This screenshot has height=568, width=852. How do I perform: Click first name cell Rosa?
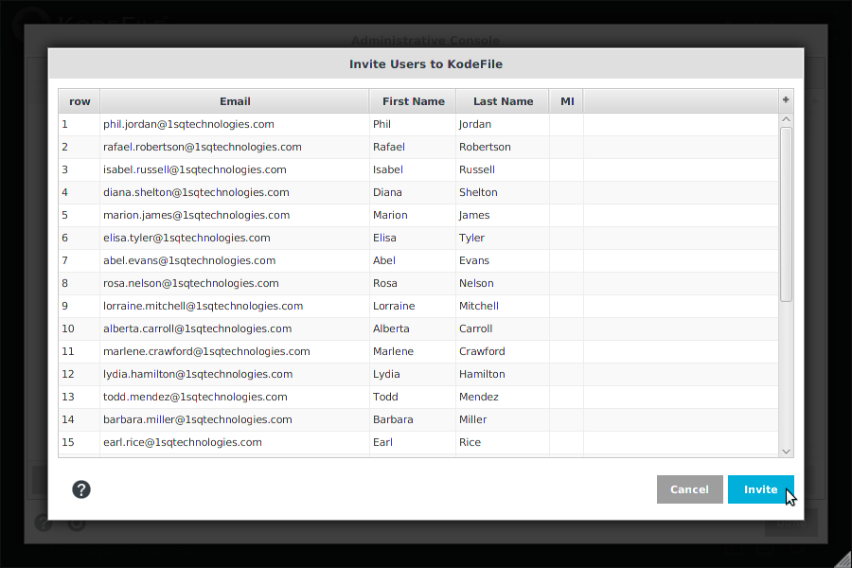(x=413, y=284)
